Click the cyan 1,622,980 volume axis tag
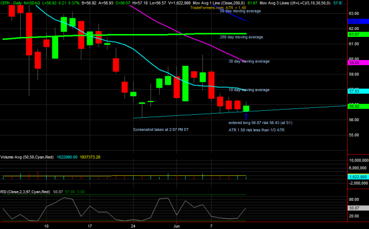The height and width of the screenshot is (229, 369). (358, 177)
